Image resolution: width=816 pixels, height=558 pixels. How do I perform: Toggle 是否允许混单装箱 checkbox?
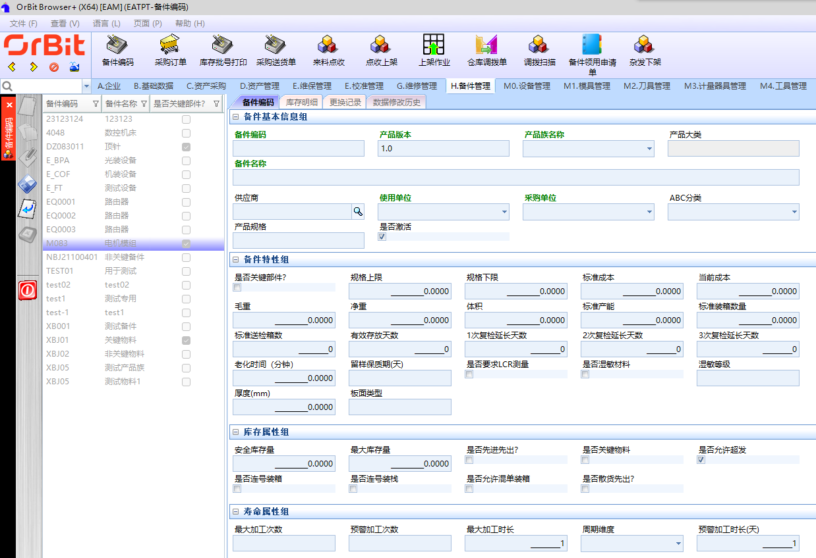coord(469,489)
